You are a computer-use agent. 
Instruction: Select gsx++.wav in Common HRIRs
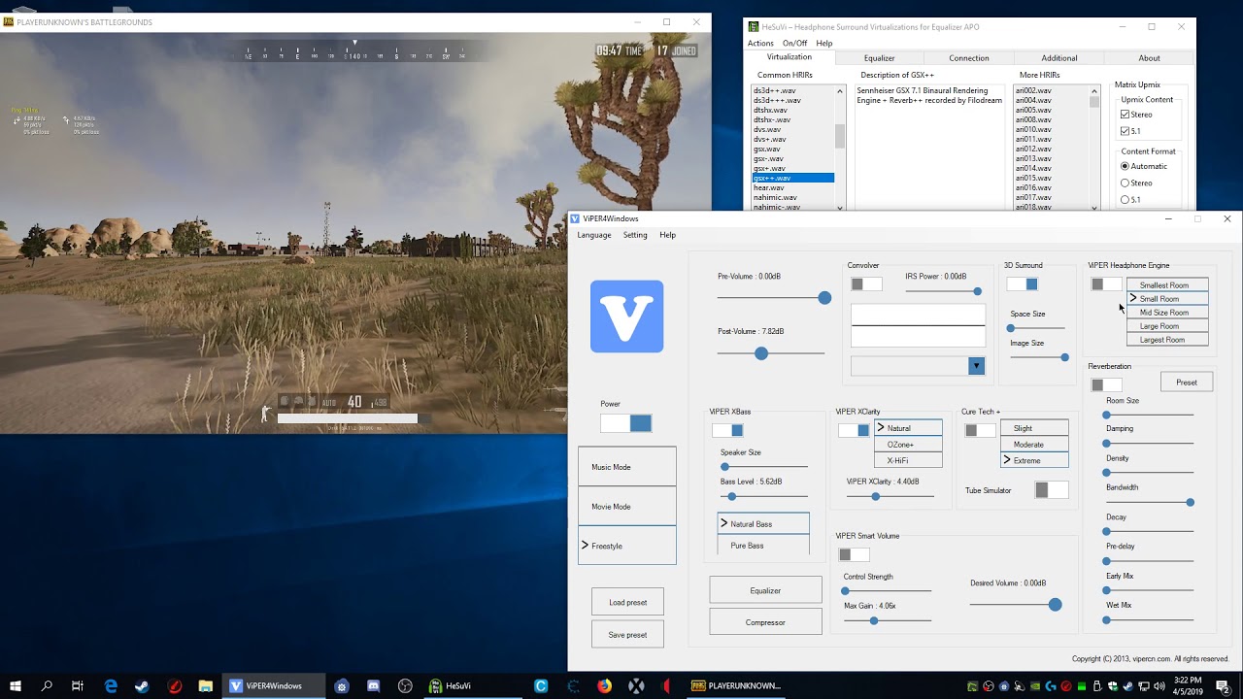coord(793,178)
